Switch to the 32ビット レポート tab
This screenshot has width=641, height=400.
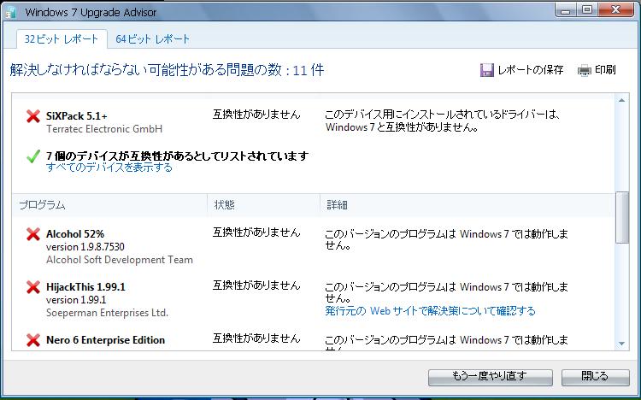coord(62,39)
